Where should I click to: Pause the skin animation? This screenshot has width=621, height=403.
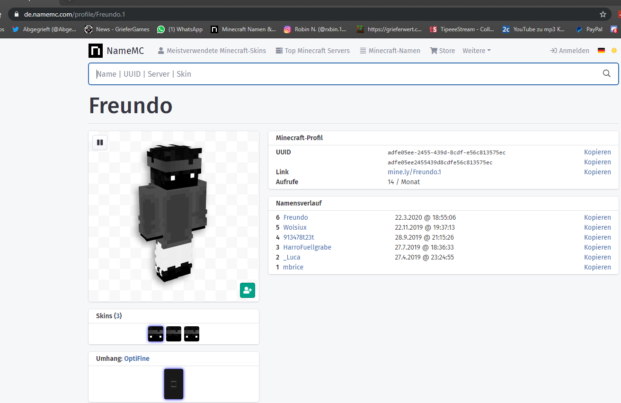click(x=100, y=143)
